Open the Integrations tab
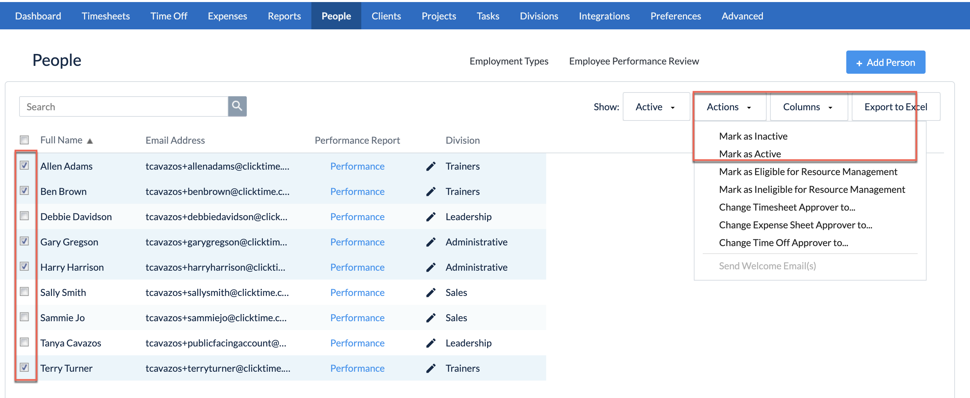The height and width of the screenshot is (398, 970). (x=604, y=16)
